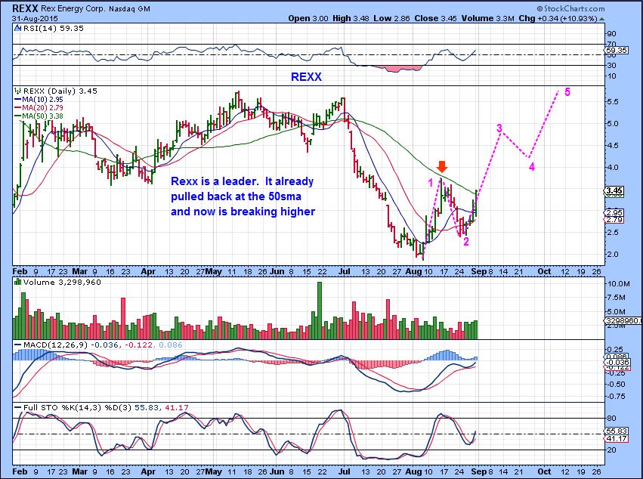Click the MA(10) 2.95 legend entry
Screen dimensions: 643x479
[39, 99]
